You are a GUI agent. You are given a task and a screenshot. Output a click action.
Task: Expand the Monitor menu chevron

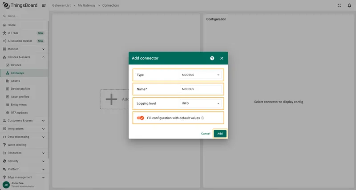pyautogui.click(x=43, y=49)
